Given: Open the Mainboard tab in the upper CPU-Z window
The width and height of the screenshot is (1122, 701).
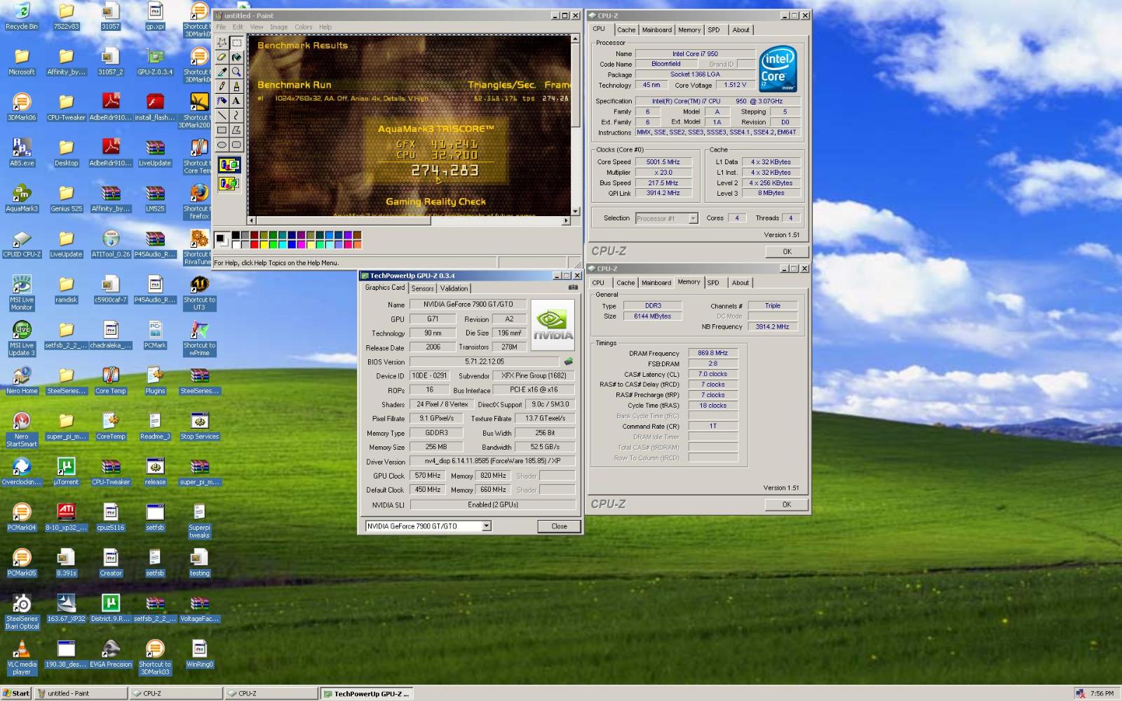Looking at the screenshot, I should tap(656, 30).
